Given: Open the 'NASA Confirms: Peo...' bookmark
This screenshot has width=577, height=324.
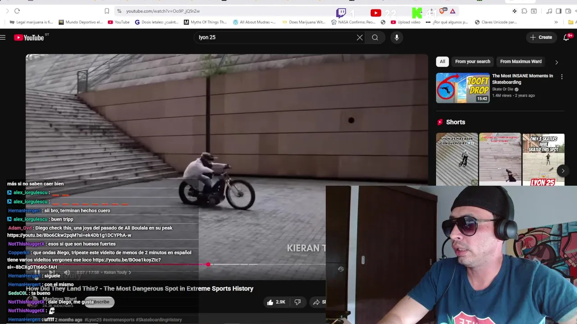Looking at the screenshot, I should pos(353,22).
